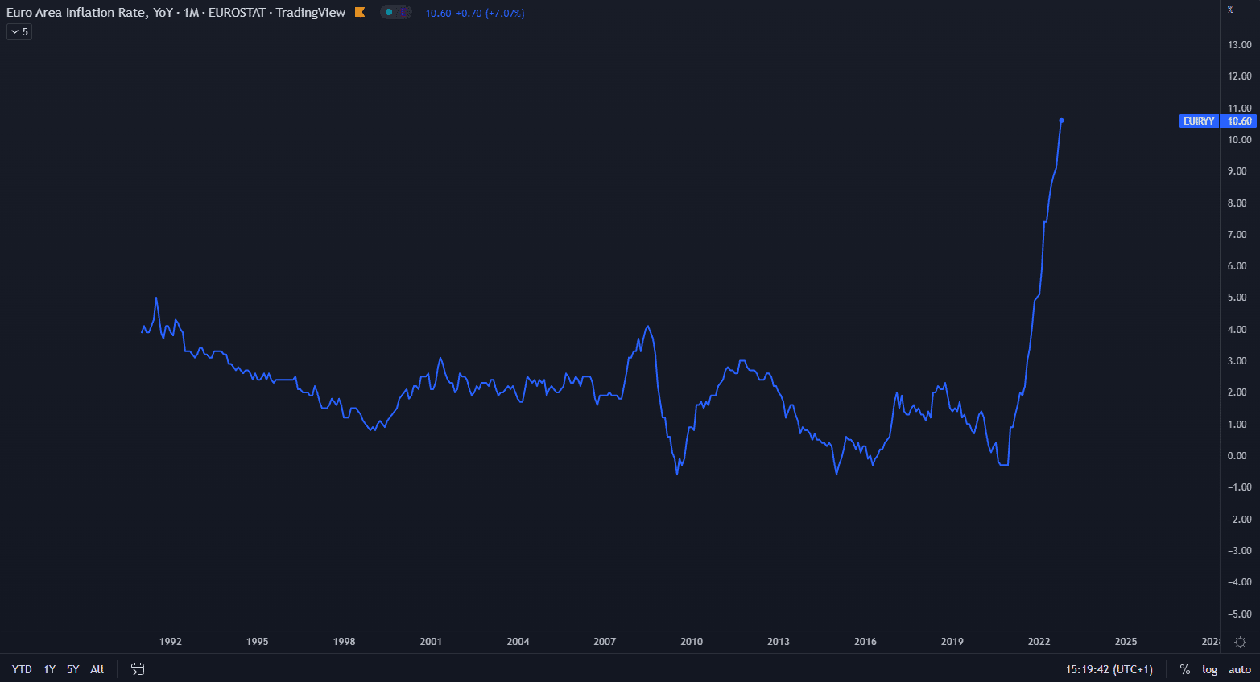1260x682 pixels.
Task: Open timezone menu showing 15:19:42 (UTC+1)
Action: coord(1109,669)
